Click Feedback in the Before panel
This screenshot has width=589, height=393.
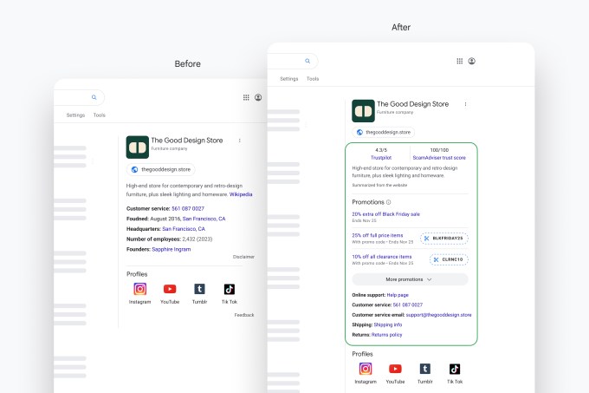click(x=244, y=315)
